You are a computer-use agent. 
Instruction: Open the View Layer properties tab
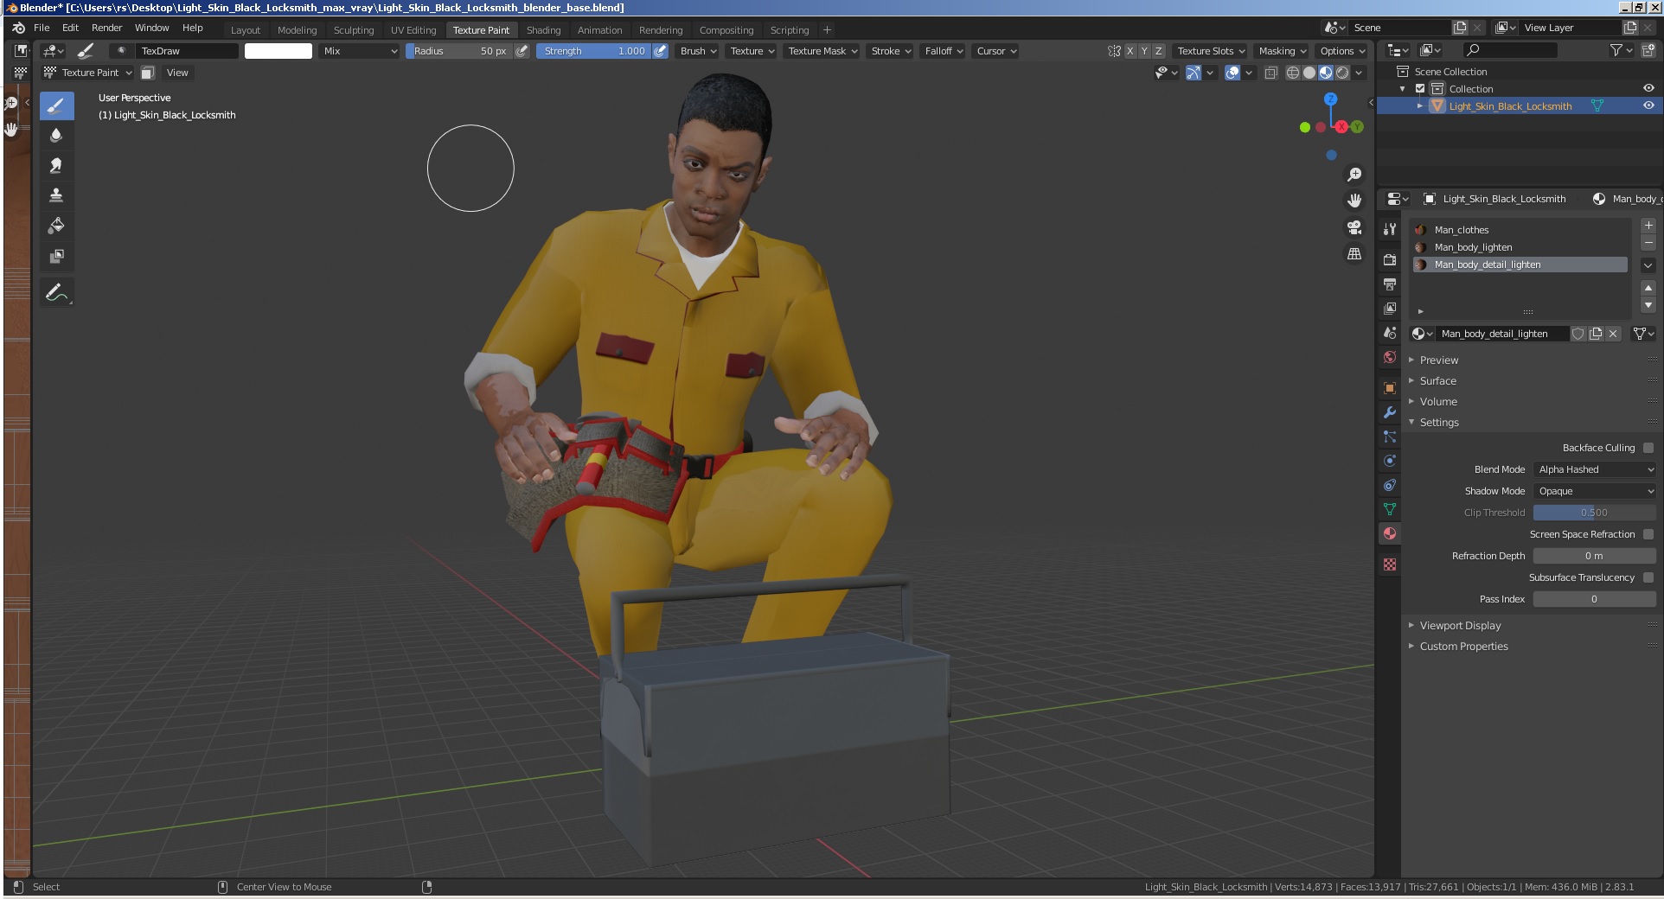[1390, 308]
